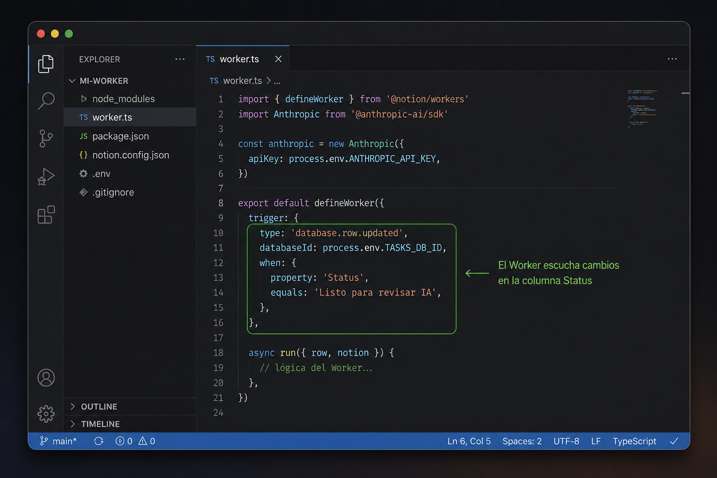This screenshot has width=717, height=478.
Task: Click UTF-8 encoding selector
Action: 566,441
